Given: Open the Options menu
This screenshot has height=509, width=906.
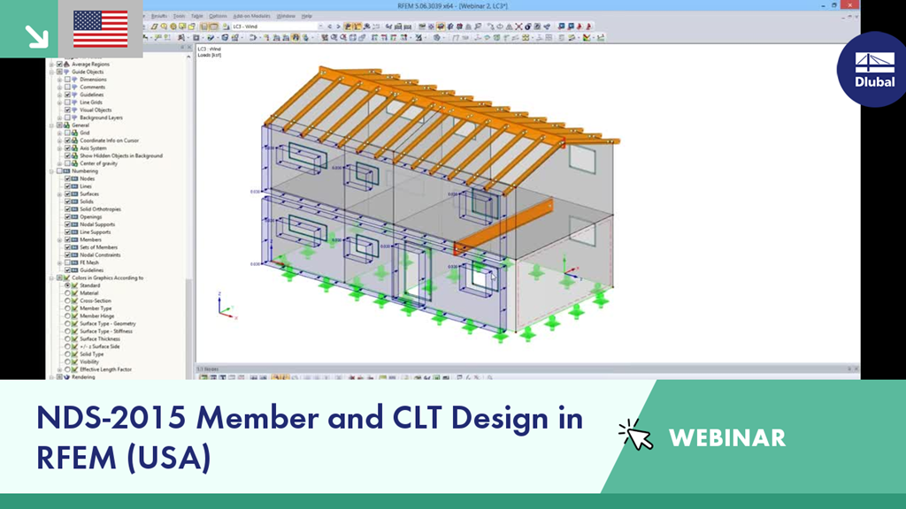Looking at the screenshot, I should click(x=218, y=16).
